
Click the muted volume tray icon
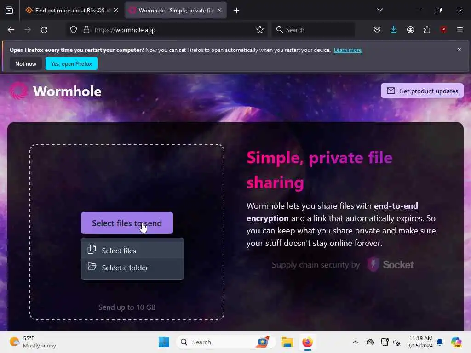396,342
